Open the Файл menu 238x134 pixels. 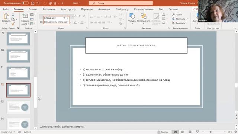[6, 9]
